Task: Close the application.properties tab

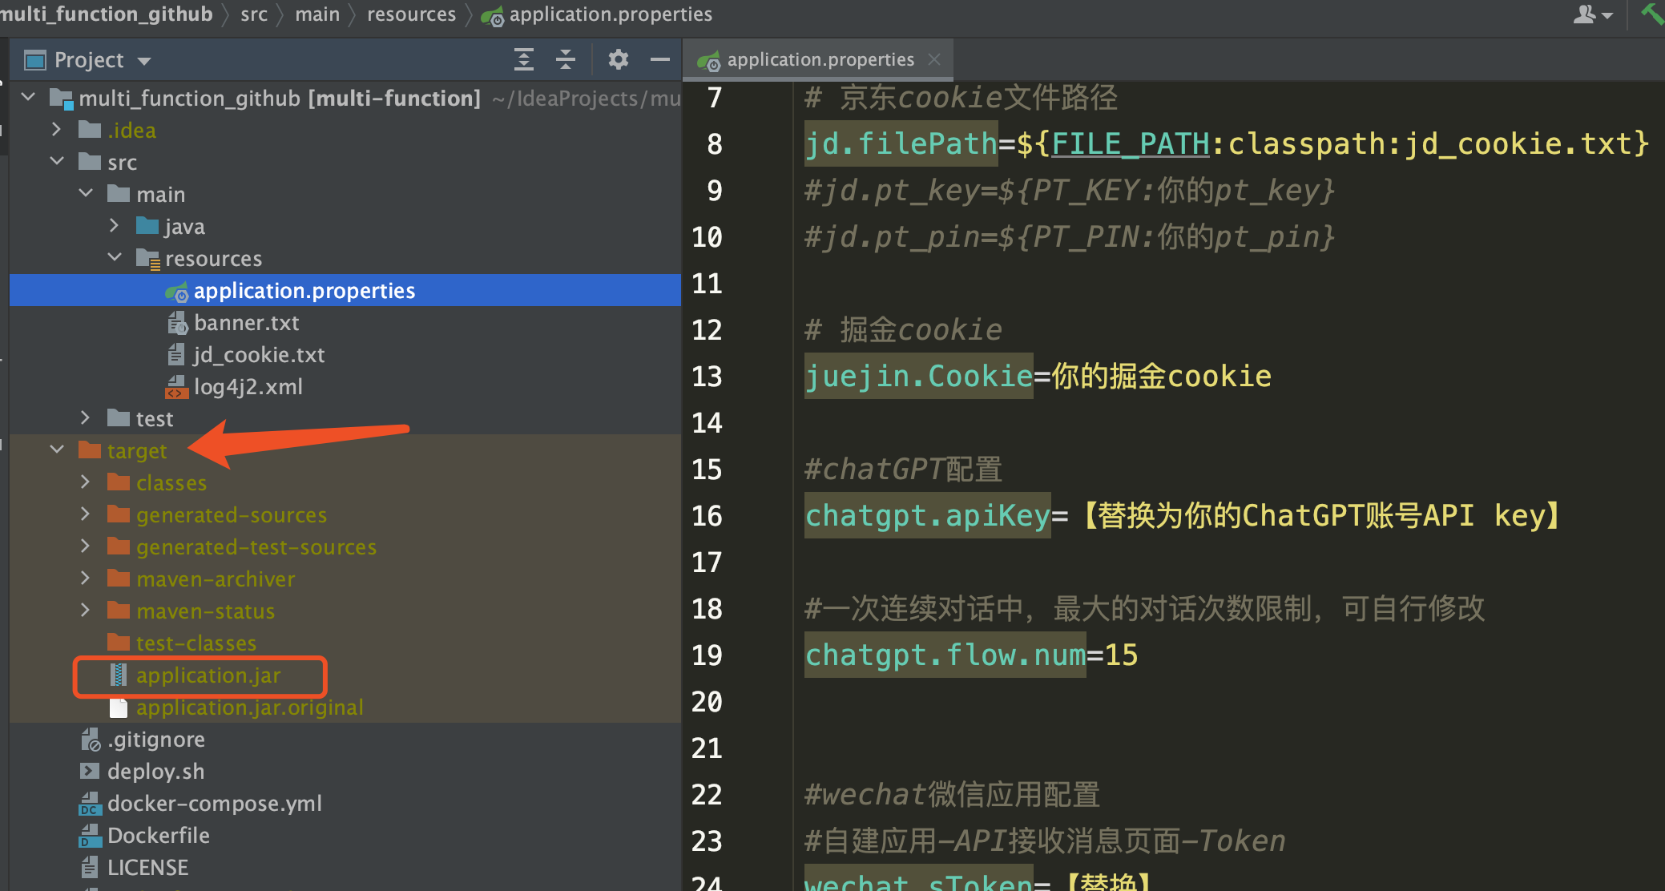Action: pyautogui.click(x=934, y=59)
